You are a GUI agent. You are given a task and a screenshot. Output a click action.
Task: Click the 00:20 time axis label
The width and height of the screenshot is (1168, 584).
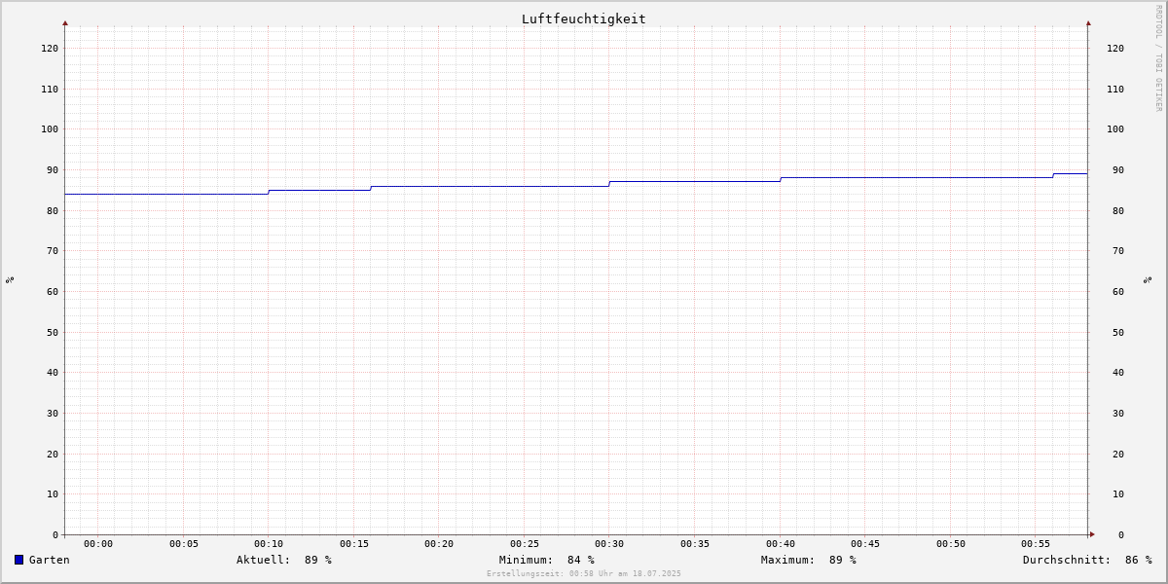(x=439, y=544)
